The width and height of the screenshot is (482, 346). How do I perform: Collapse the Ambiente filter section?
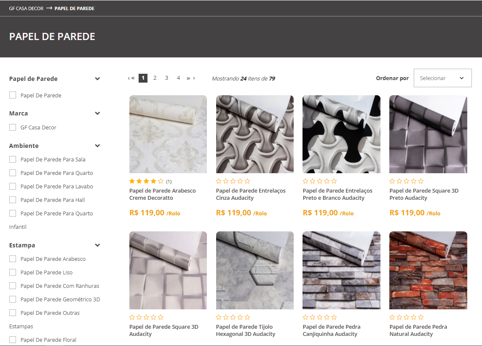[97, 146]
